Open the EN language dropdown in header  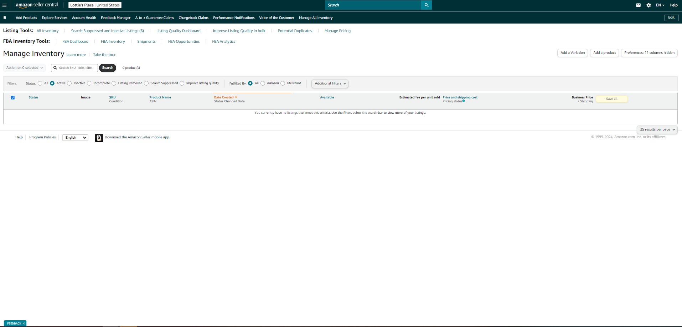pyautogui.click(x=660, y=5)
